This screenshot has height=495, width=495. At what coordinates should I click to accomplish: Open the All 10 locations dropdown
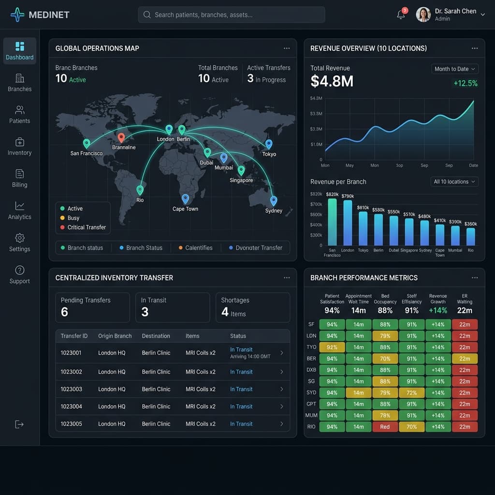click(454, 182)
